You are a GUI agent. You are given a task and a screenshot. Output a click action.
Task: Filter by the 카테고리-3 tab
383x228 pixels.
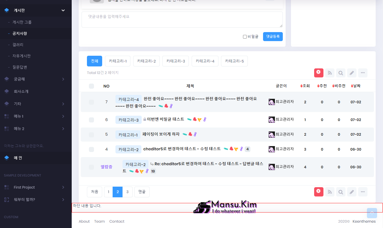(x=176, y=61)
